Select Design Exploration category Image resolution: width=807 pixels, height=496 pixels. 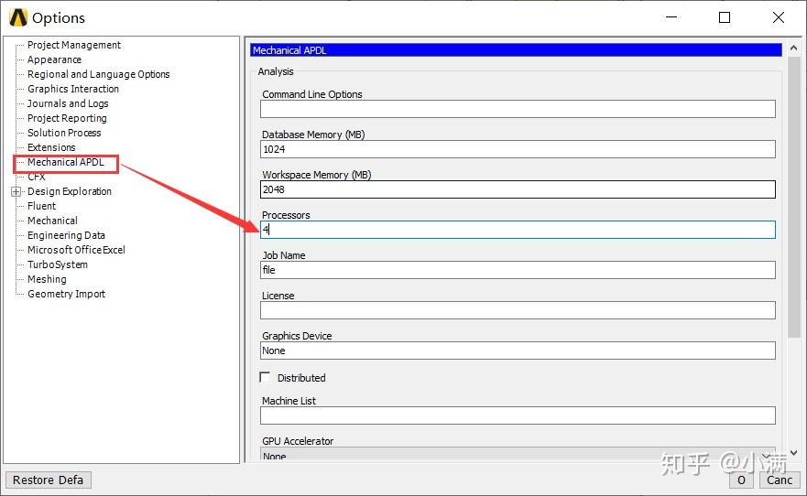tap(69, 191)
